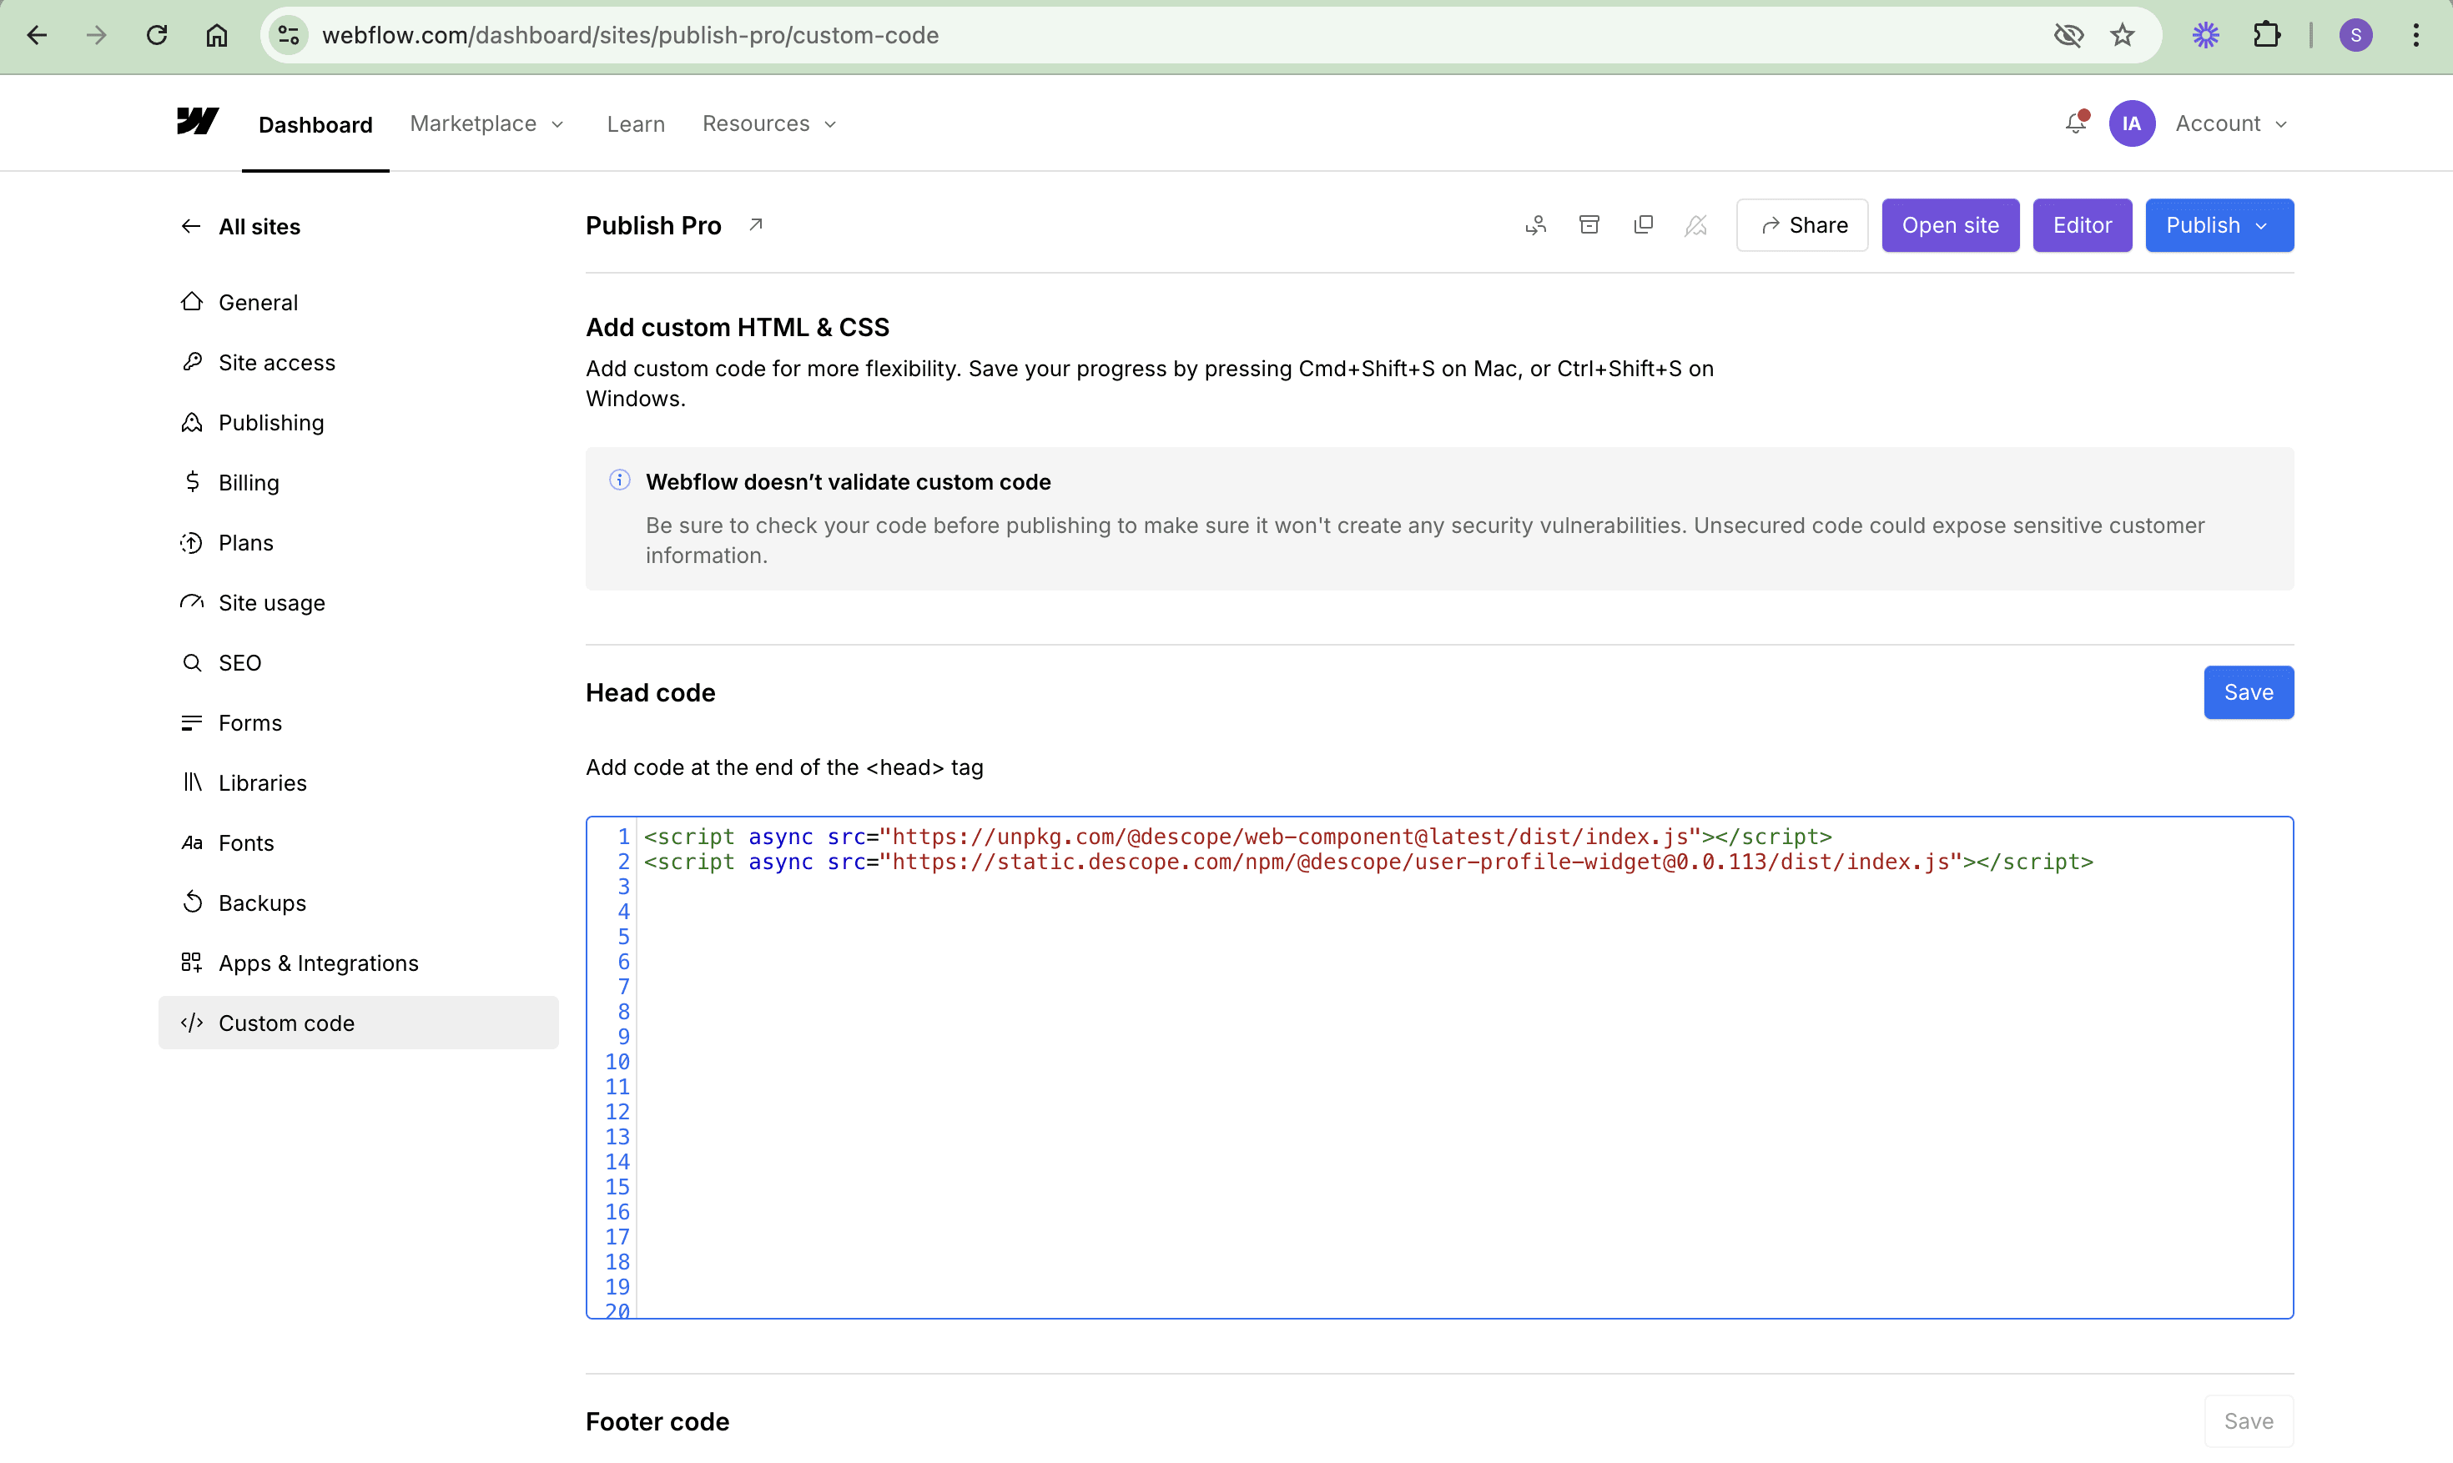The height and width of the screenshot is (1463, 2453).
Task: Click the transfer site icon
Action: 1535,224
